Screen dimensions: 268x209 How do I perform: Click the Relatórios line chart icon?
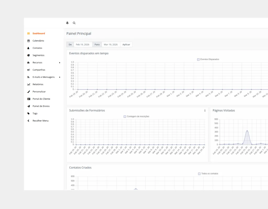click(29, 84)
